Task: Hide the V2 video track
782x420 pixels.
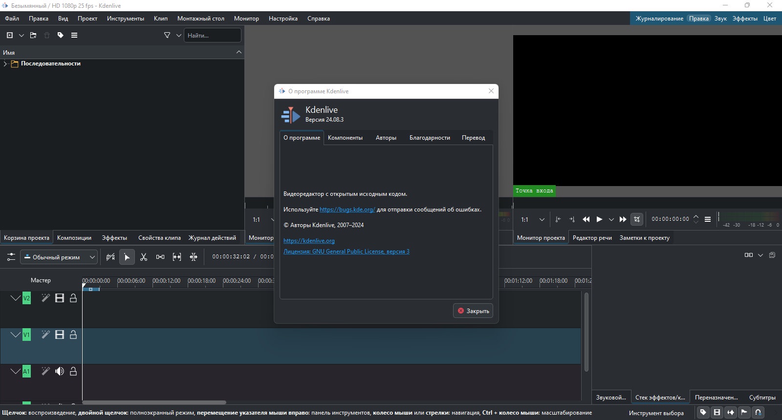Action: [60, 298]
